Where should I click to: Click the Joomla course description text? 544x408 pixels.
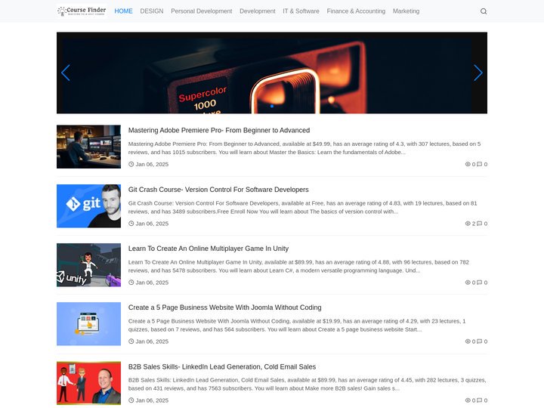pos(297,326)
